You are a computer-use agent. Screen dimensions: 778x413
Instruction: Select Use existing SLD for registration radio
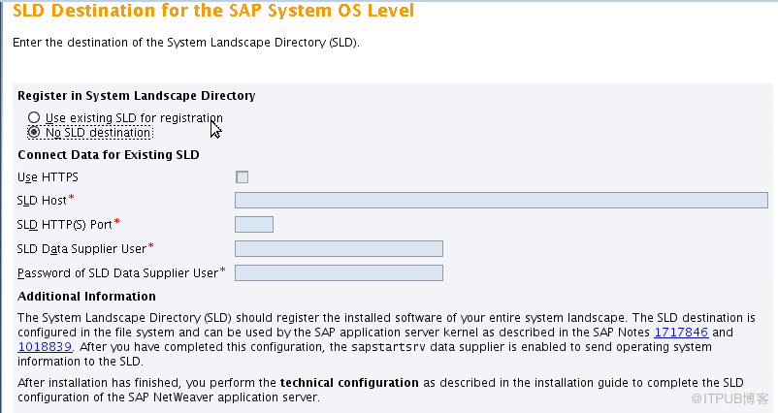coord(34,117)
